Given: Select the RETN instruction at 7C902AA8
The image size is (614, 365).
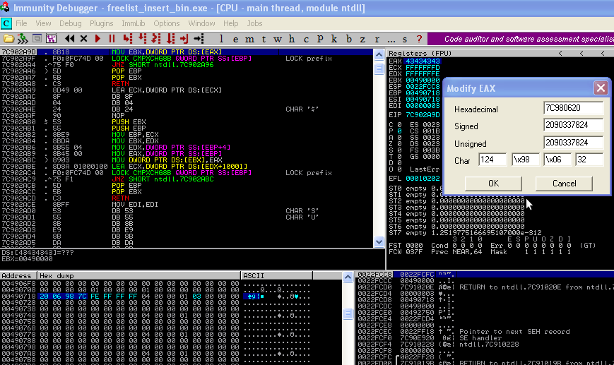Looking at the screenshot, I should click(x=120, y=84).
